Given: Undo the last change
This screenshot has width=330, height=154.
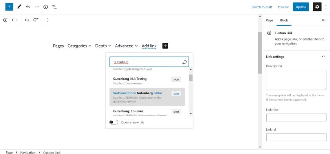Looking at the screenshot, I should pos(28,7).
